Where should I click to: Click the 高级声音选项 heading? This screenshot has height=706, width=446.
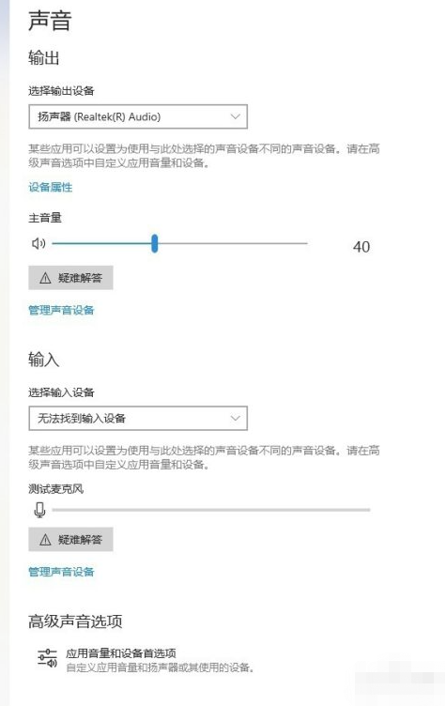tap(75, 622)
